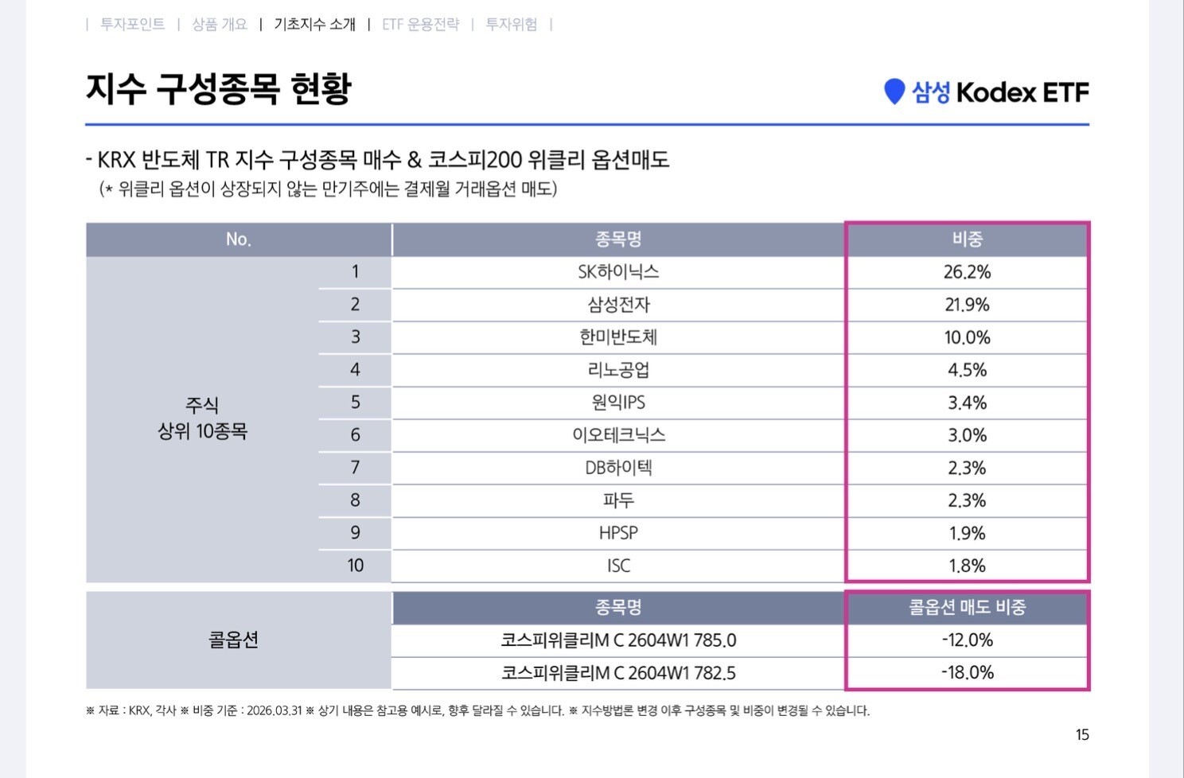The height and width of the screenshot is (778, 1184).
Task: Select the 콜옵션 매도 비중 header
Action: (x=967, y=608)
